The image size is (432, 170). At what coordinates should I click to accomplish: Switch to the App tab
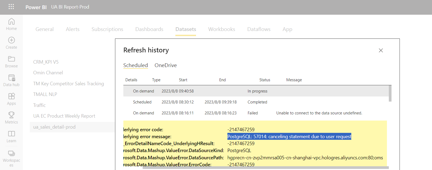pyautogui.click(x=287, y=29)
